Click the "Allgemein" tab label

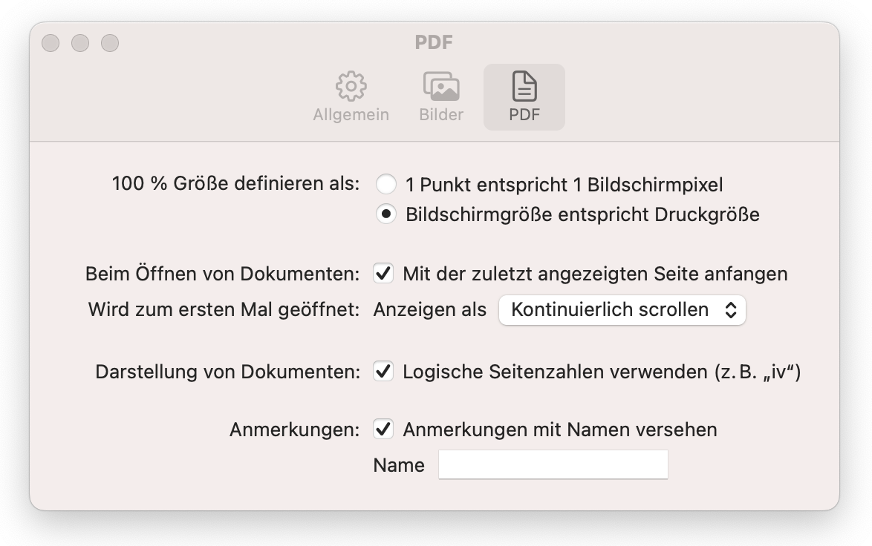351,115
